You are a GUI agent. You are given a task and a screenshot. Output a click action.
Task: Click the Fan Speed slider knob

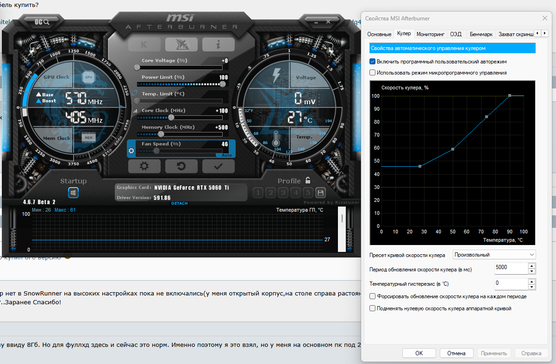[x=156, y=151]
